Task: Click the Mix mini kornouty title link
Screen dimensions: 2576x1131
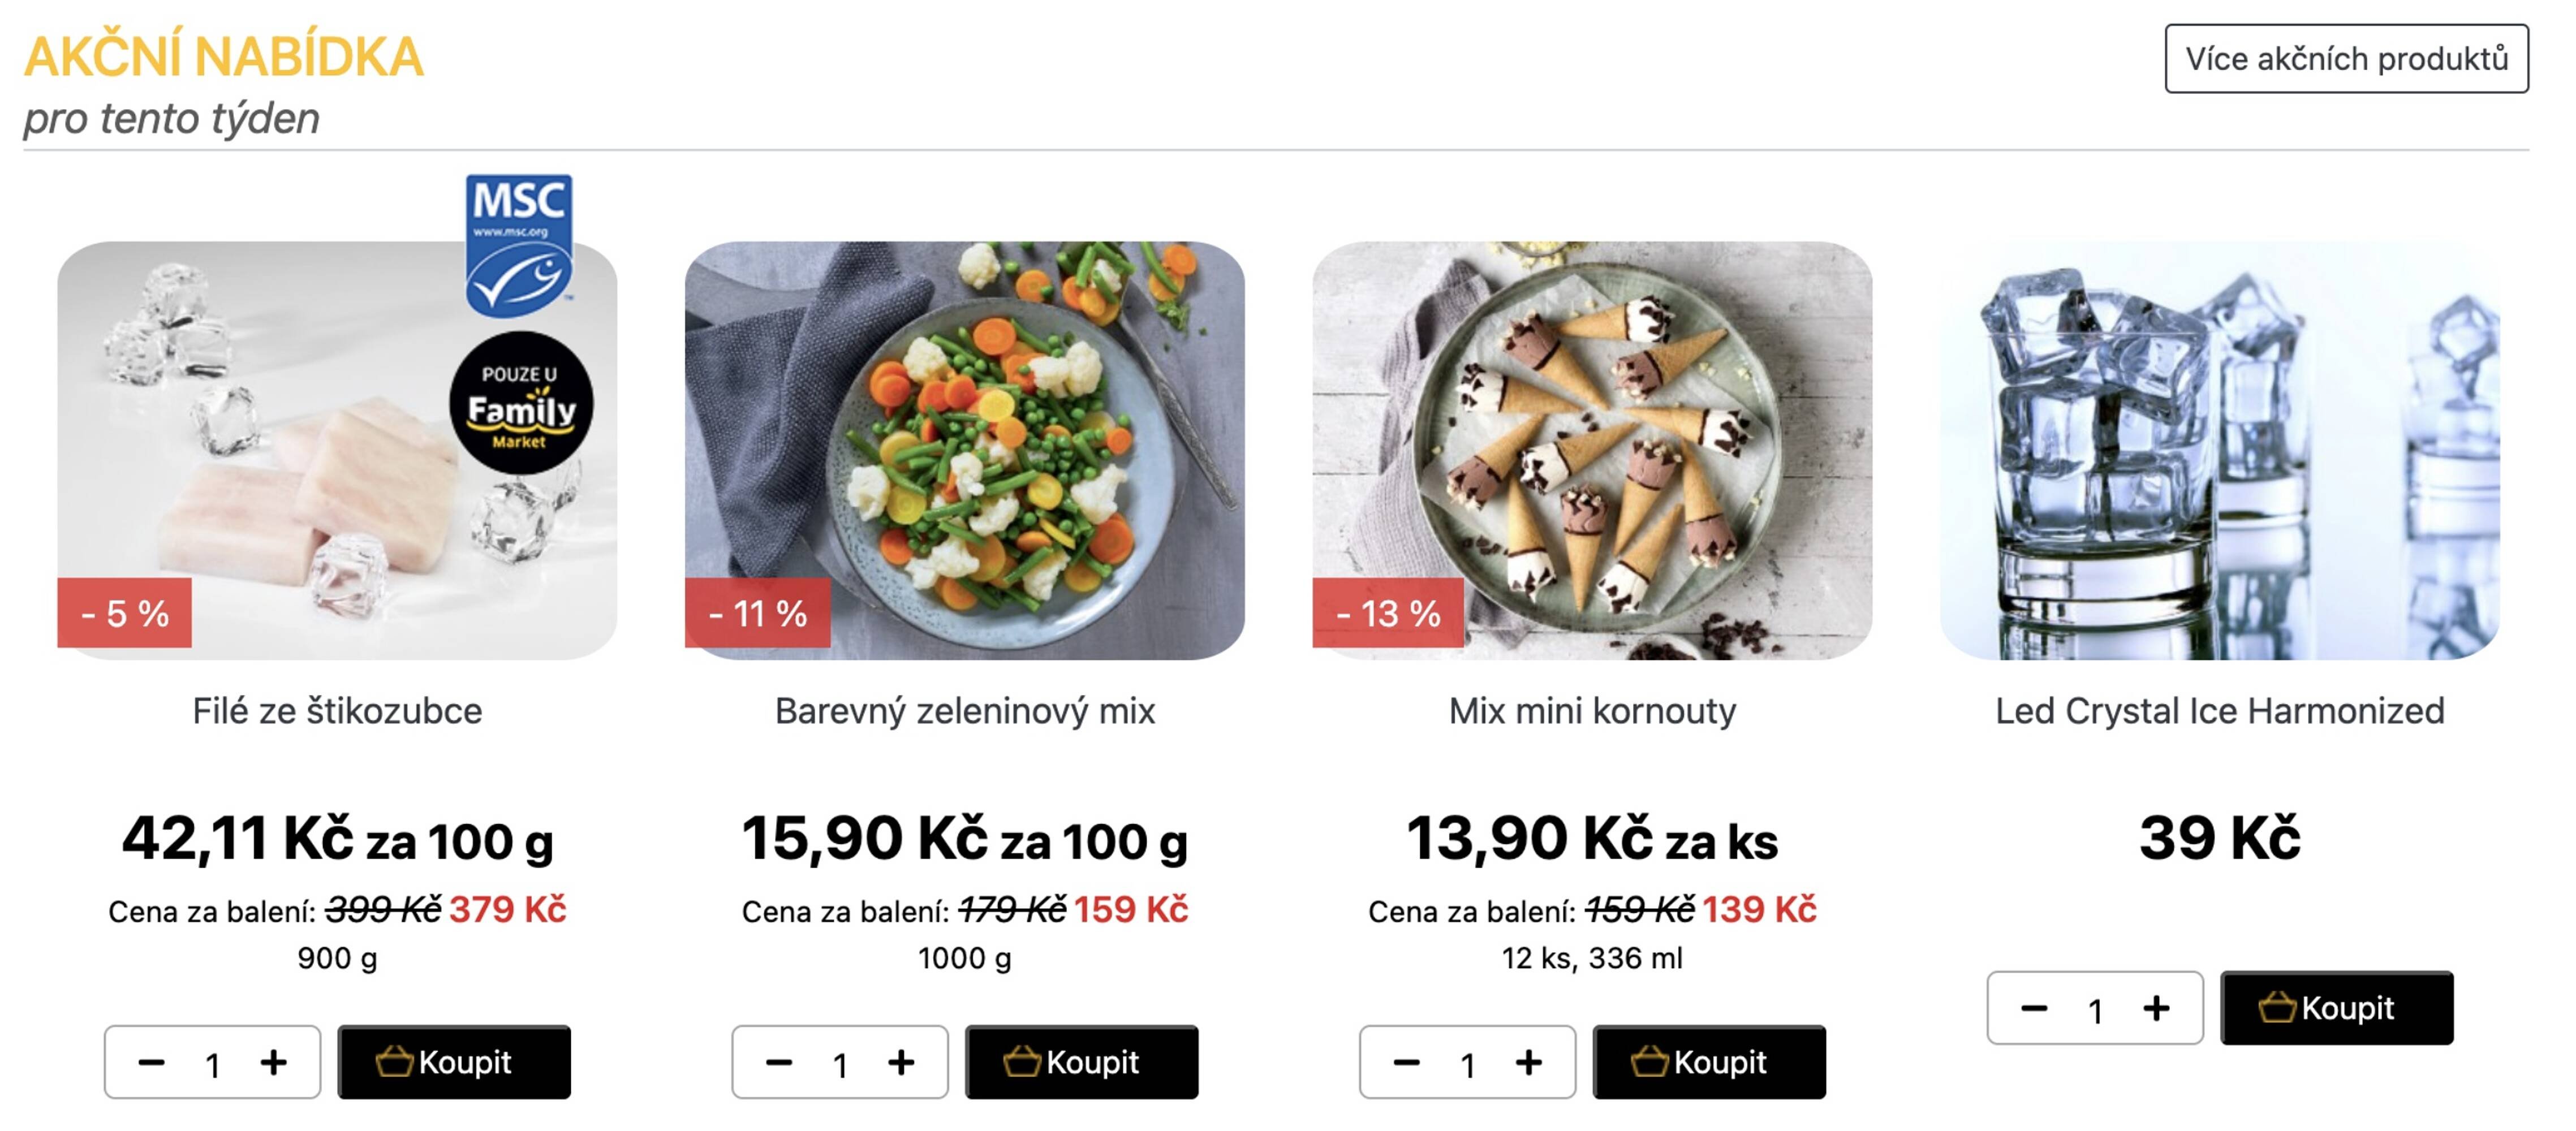Action: tap(1592, 711)
